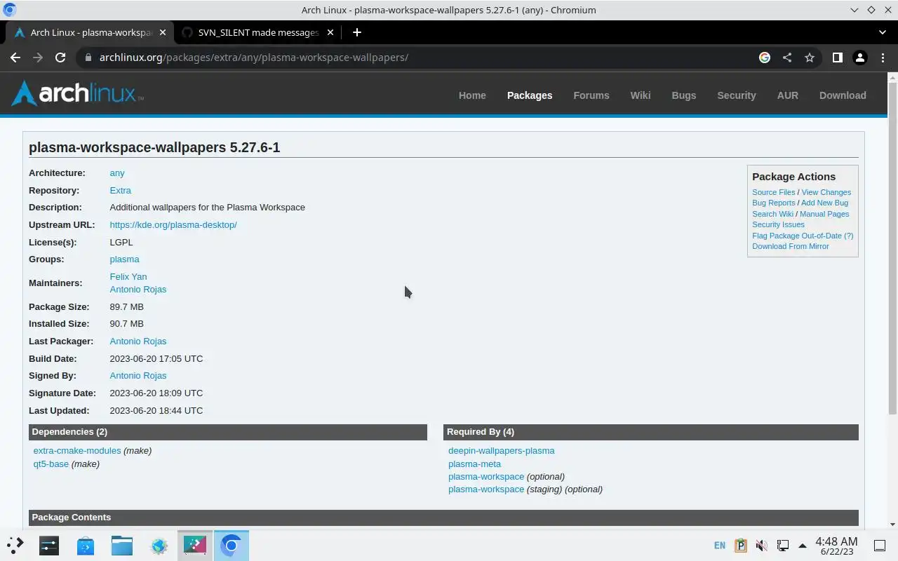Image resolution: width=898 pixels, height=561 pixels.
Task: Toggle the muted volume tray icon
Action: [x=761, y=546]
